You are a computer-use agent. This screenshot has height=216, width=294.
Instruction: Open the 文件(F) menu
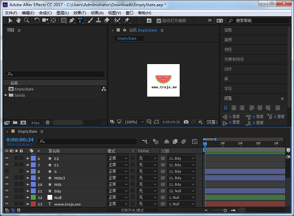pyautogui.click(x=11, y=13)
